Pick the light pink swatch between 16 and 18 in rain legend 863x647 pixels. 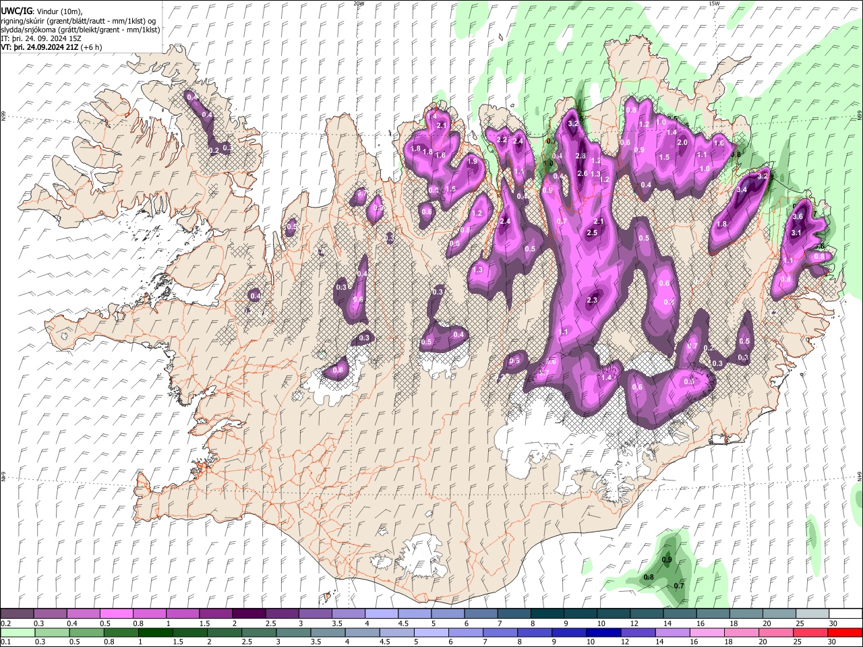coord(706,632)
